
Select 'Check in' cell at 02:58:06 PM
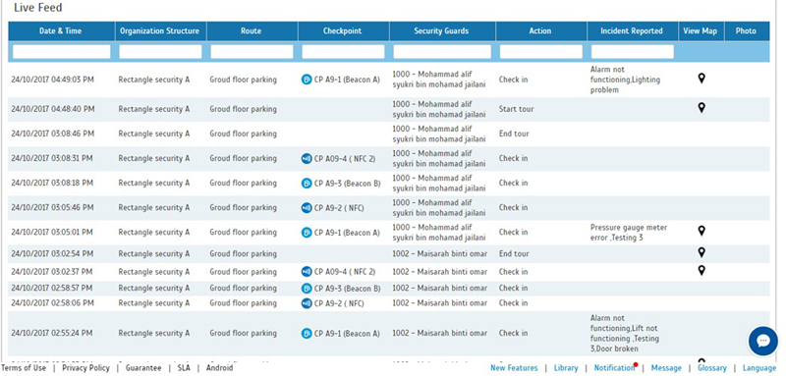pyautogui.click(x=513, y=303)
